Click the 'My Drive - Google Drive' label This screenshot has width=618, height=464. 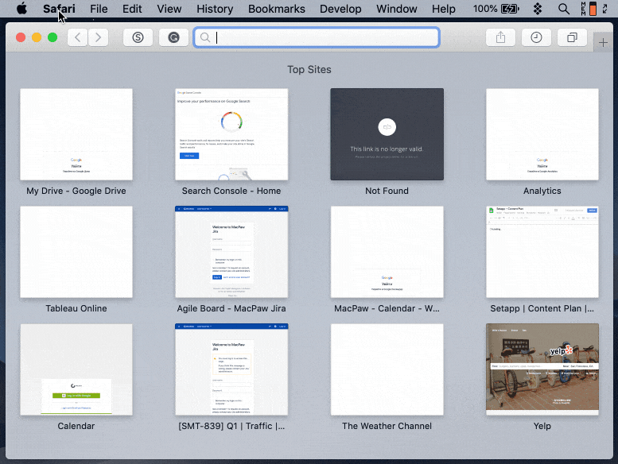pos(76,191)
